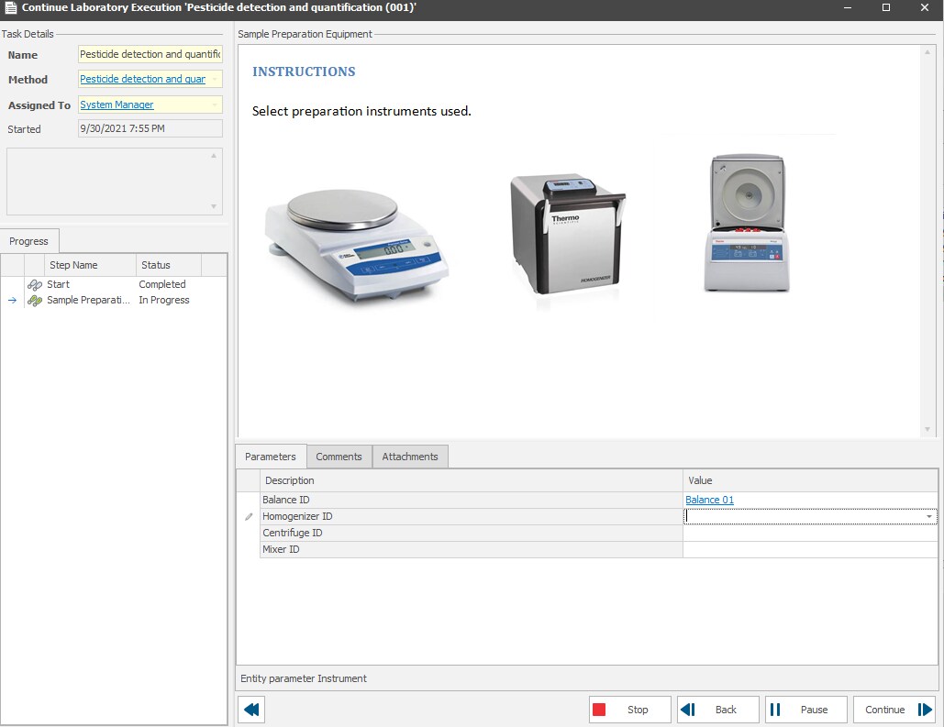Viewport: 944px width, 727px height.
Task: Click the Continue button
Action: (x=894, y=710)
